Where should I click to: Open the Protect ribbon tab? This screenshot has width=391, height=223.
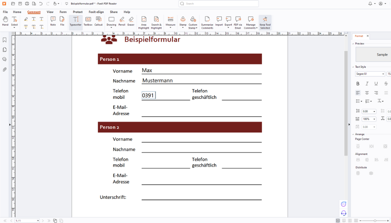point(77,12)
